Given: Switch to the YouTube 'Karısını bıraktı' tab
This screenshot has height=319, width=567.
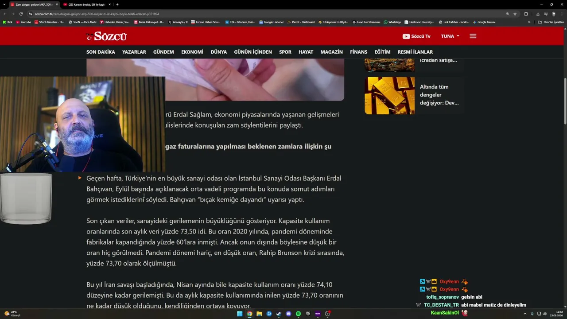Looking at the screenshot, I should [87, 4].
